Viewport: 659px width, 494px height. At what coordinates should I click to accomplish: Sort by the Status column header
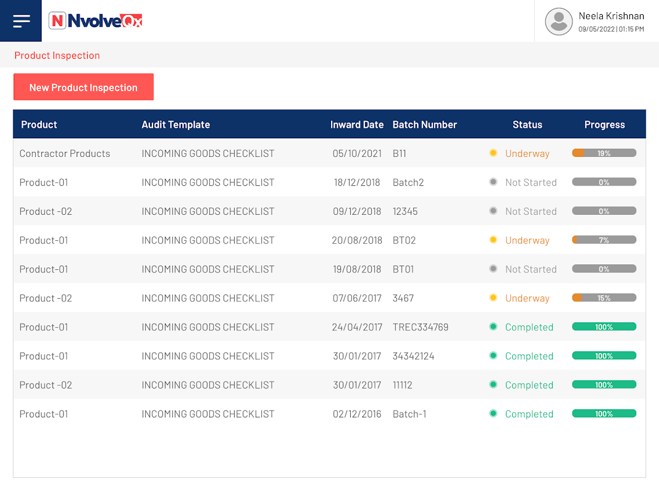point(527,125)
